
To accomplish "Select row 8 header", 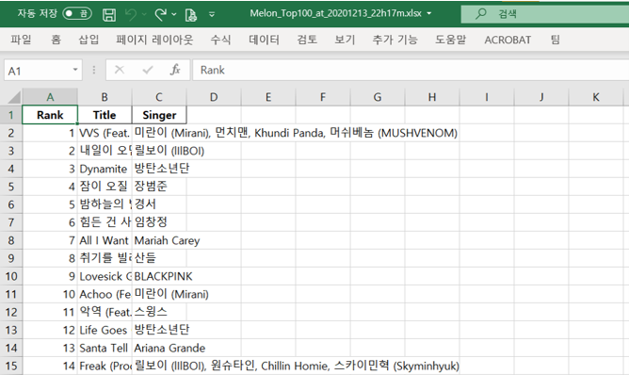I will click(11, 240).
